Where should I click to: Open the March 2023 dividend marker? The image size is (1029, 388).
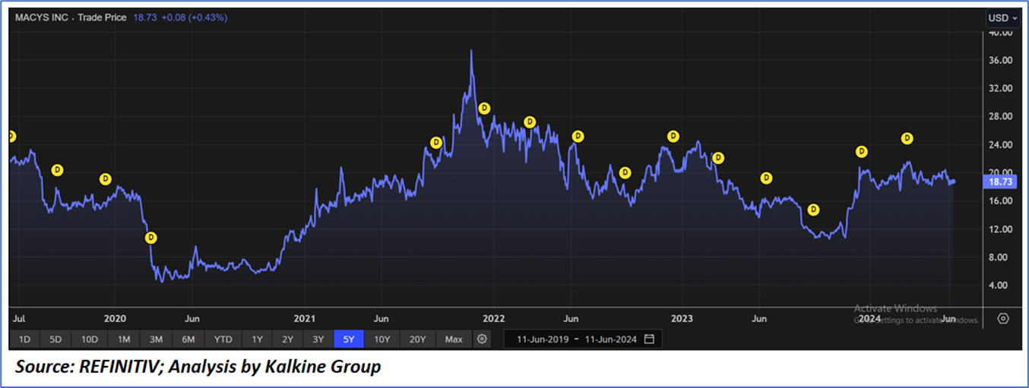[x=718, y=158]
